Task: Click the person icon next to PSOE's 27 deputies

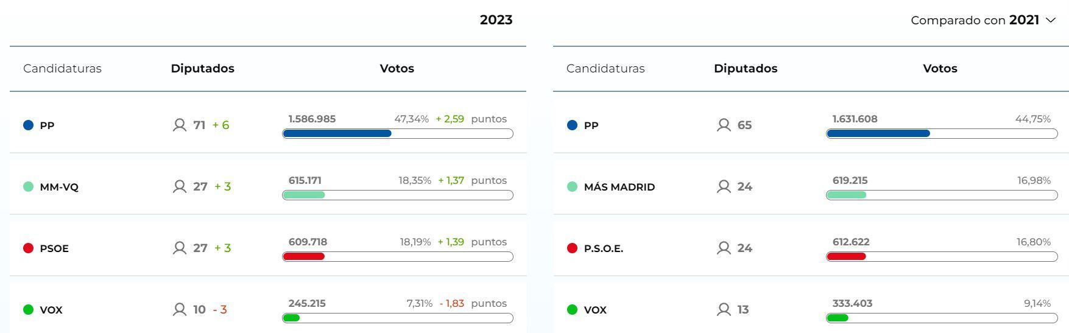Action: [x=180, y=248]
